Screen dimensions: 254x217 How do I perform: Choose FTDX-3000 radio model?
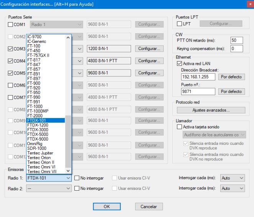[46, 130]
